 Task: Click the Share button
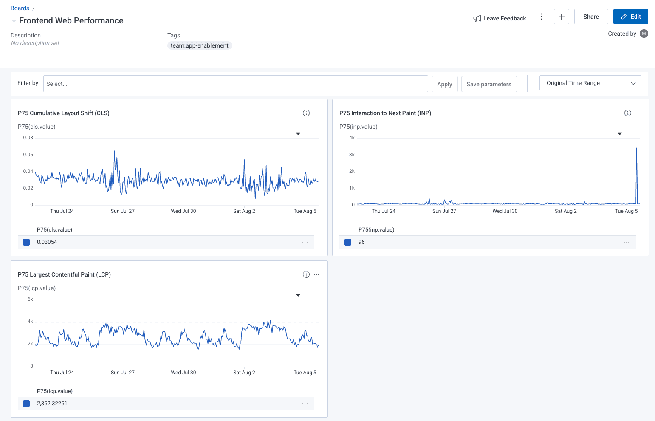coord(591,17)
